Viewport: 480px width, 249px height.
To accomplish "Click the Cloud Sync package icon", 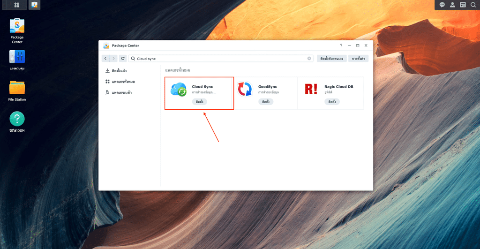I will (x=179, y=90).
